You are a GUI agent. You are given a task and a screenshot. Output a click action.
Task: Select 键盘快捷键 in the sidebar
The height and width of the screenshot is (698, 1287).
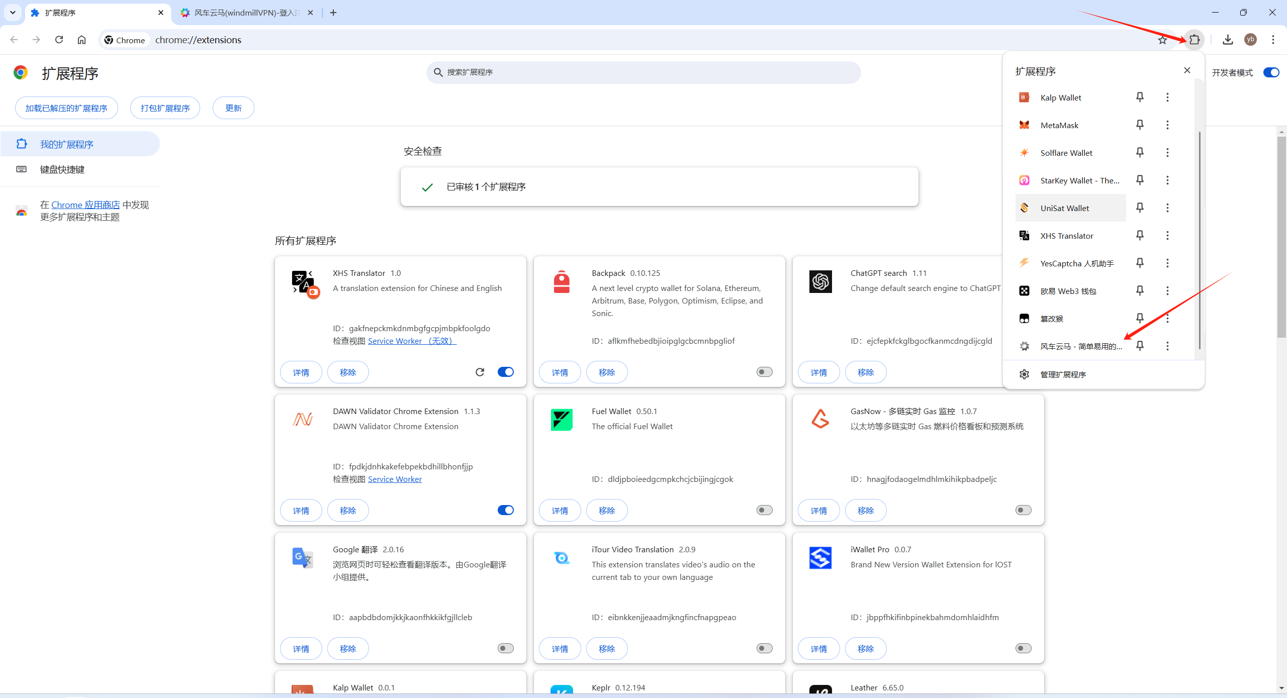coord(62,169)
